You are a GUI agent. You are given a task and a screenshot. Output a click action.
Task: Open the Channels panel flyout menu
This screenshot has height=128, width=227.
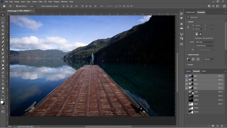[226, 71]
